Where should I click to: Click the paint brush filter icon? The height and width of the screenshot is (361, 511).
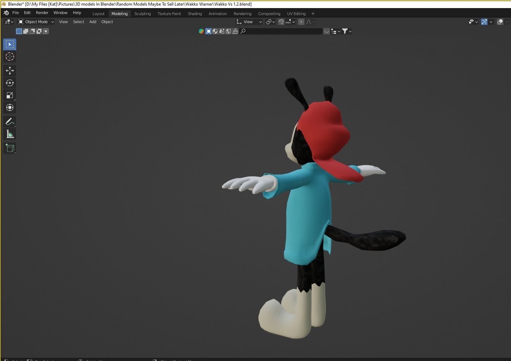click(235, 31)
